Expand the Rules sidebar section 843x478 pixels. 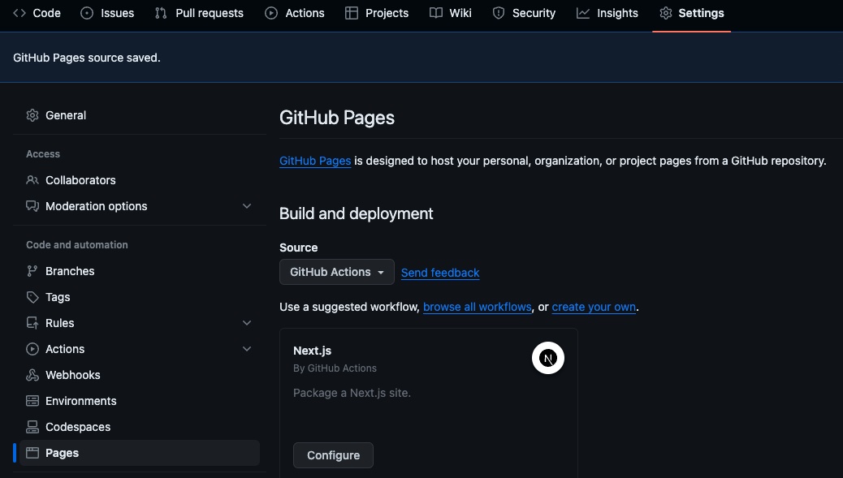pos(247,323)
